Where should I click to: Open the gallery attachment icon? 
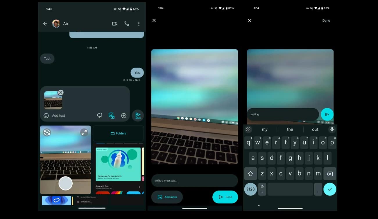[112, 116]
